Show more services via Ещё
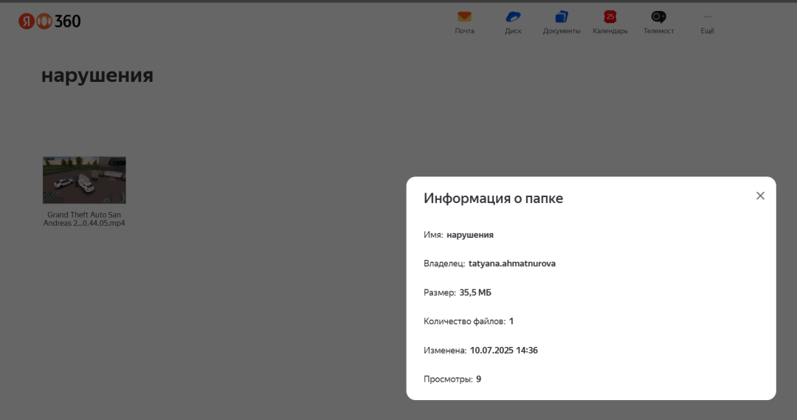 tap(707, 23)
